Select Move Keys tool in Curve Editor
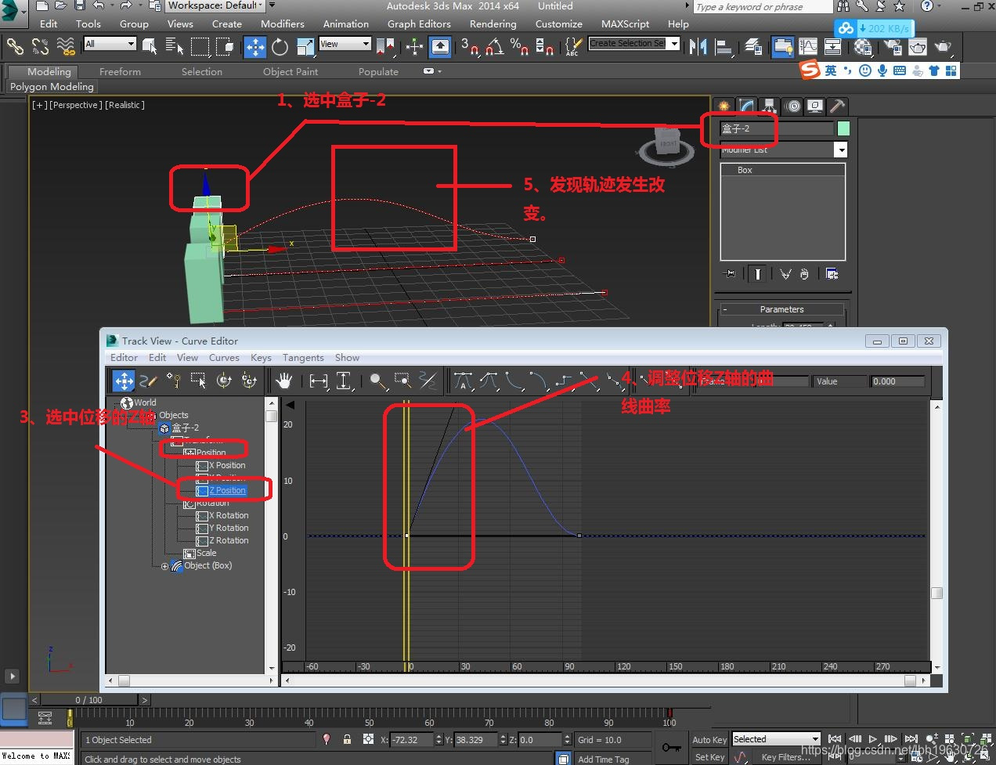Screen dimensions: 996x765 click(124, 381)
